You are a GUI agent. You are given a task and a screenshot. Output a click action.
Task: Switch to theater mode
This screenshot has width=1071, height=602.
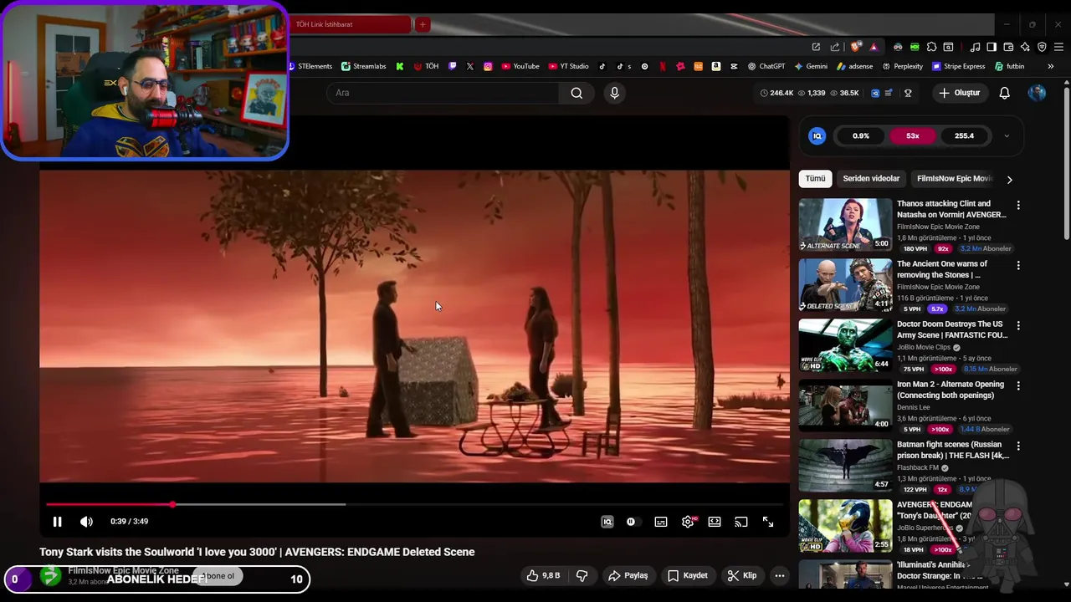(x=715, y=522)
